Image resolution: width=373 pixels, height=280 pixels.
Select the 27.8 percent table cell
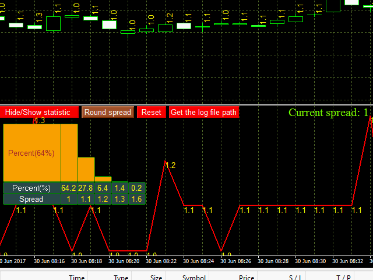click(86, 188)
